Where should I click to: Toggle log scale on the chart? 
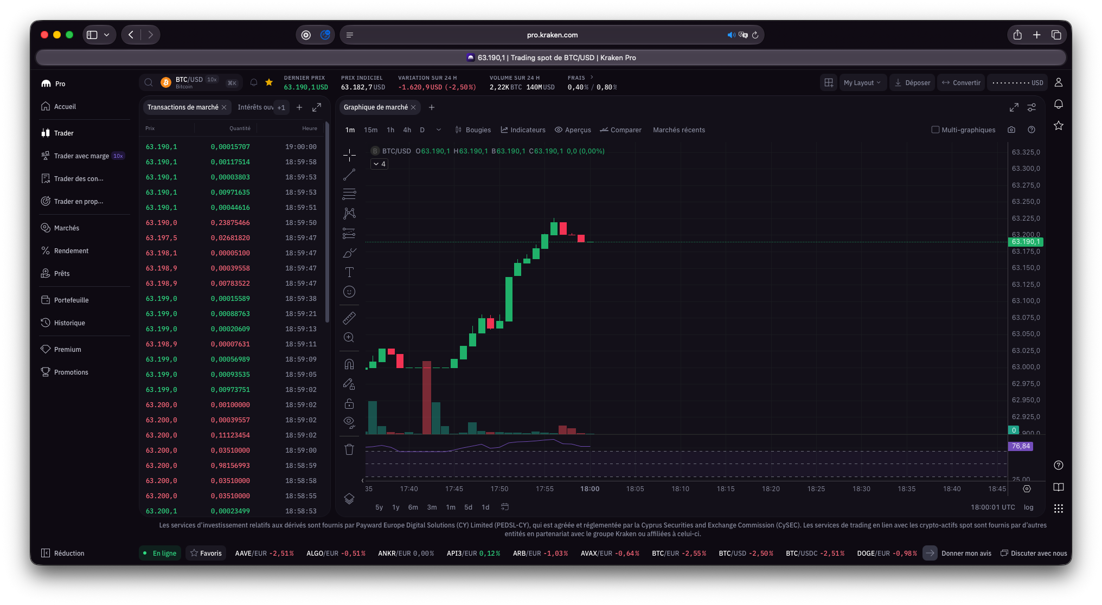tap(1028, 507)
